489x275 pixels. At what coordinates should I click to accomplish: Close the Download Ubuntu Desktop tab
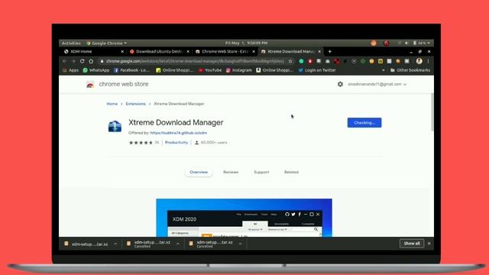188,51
